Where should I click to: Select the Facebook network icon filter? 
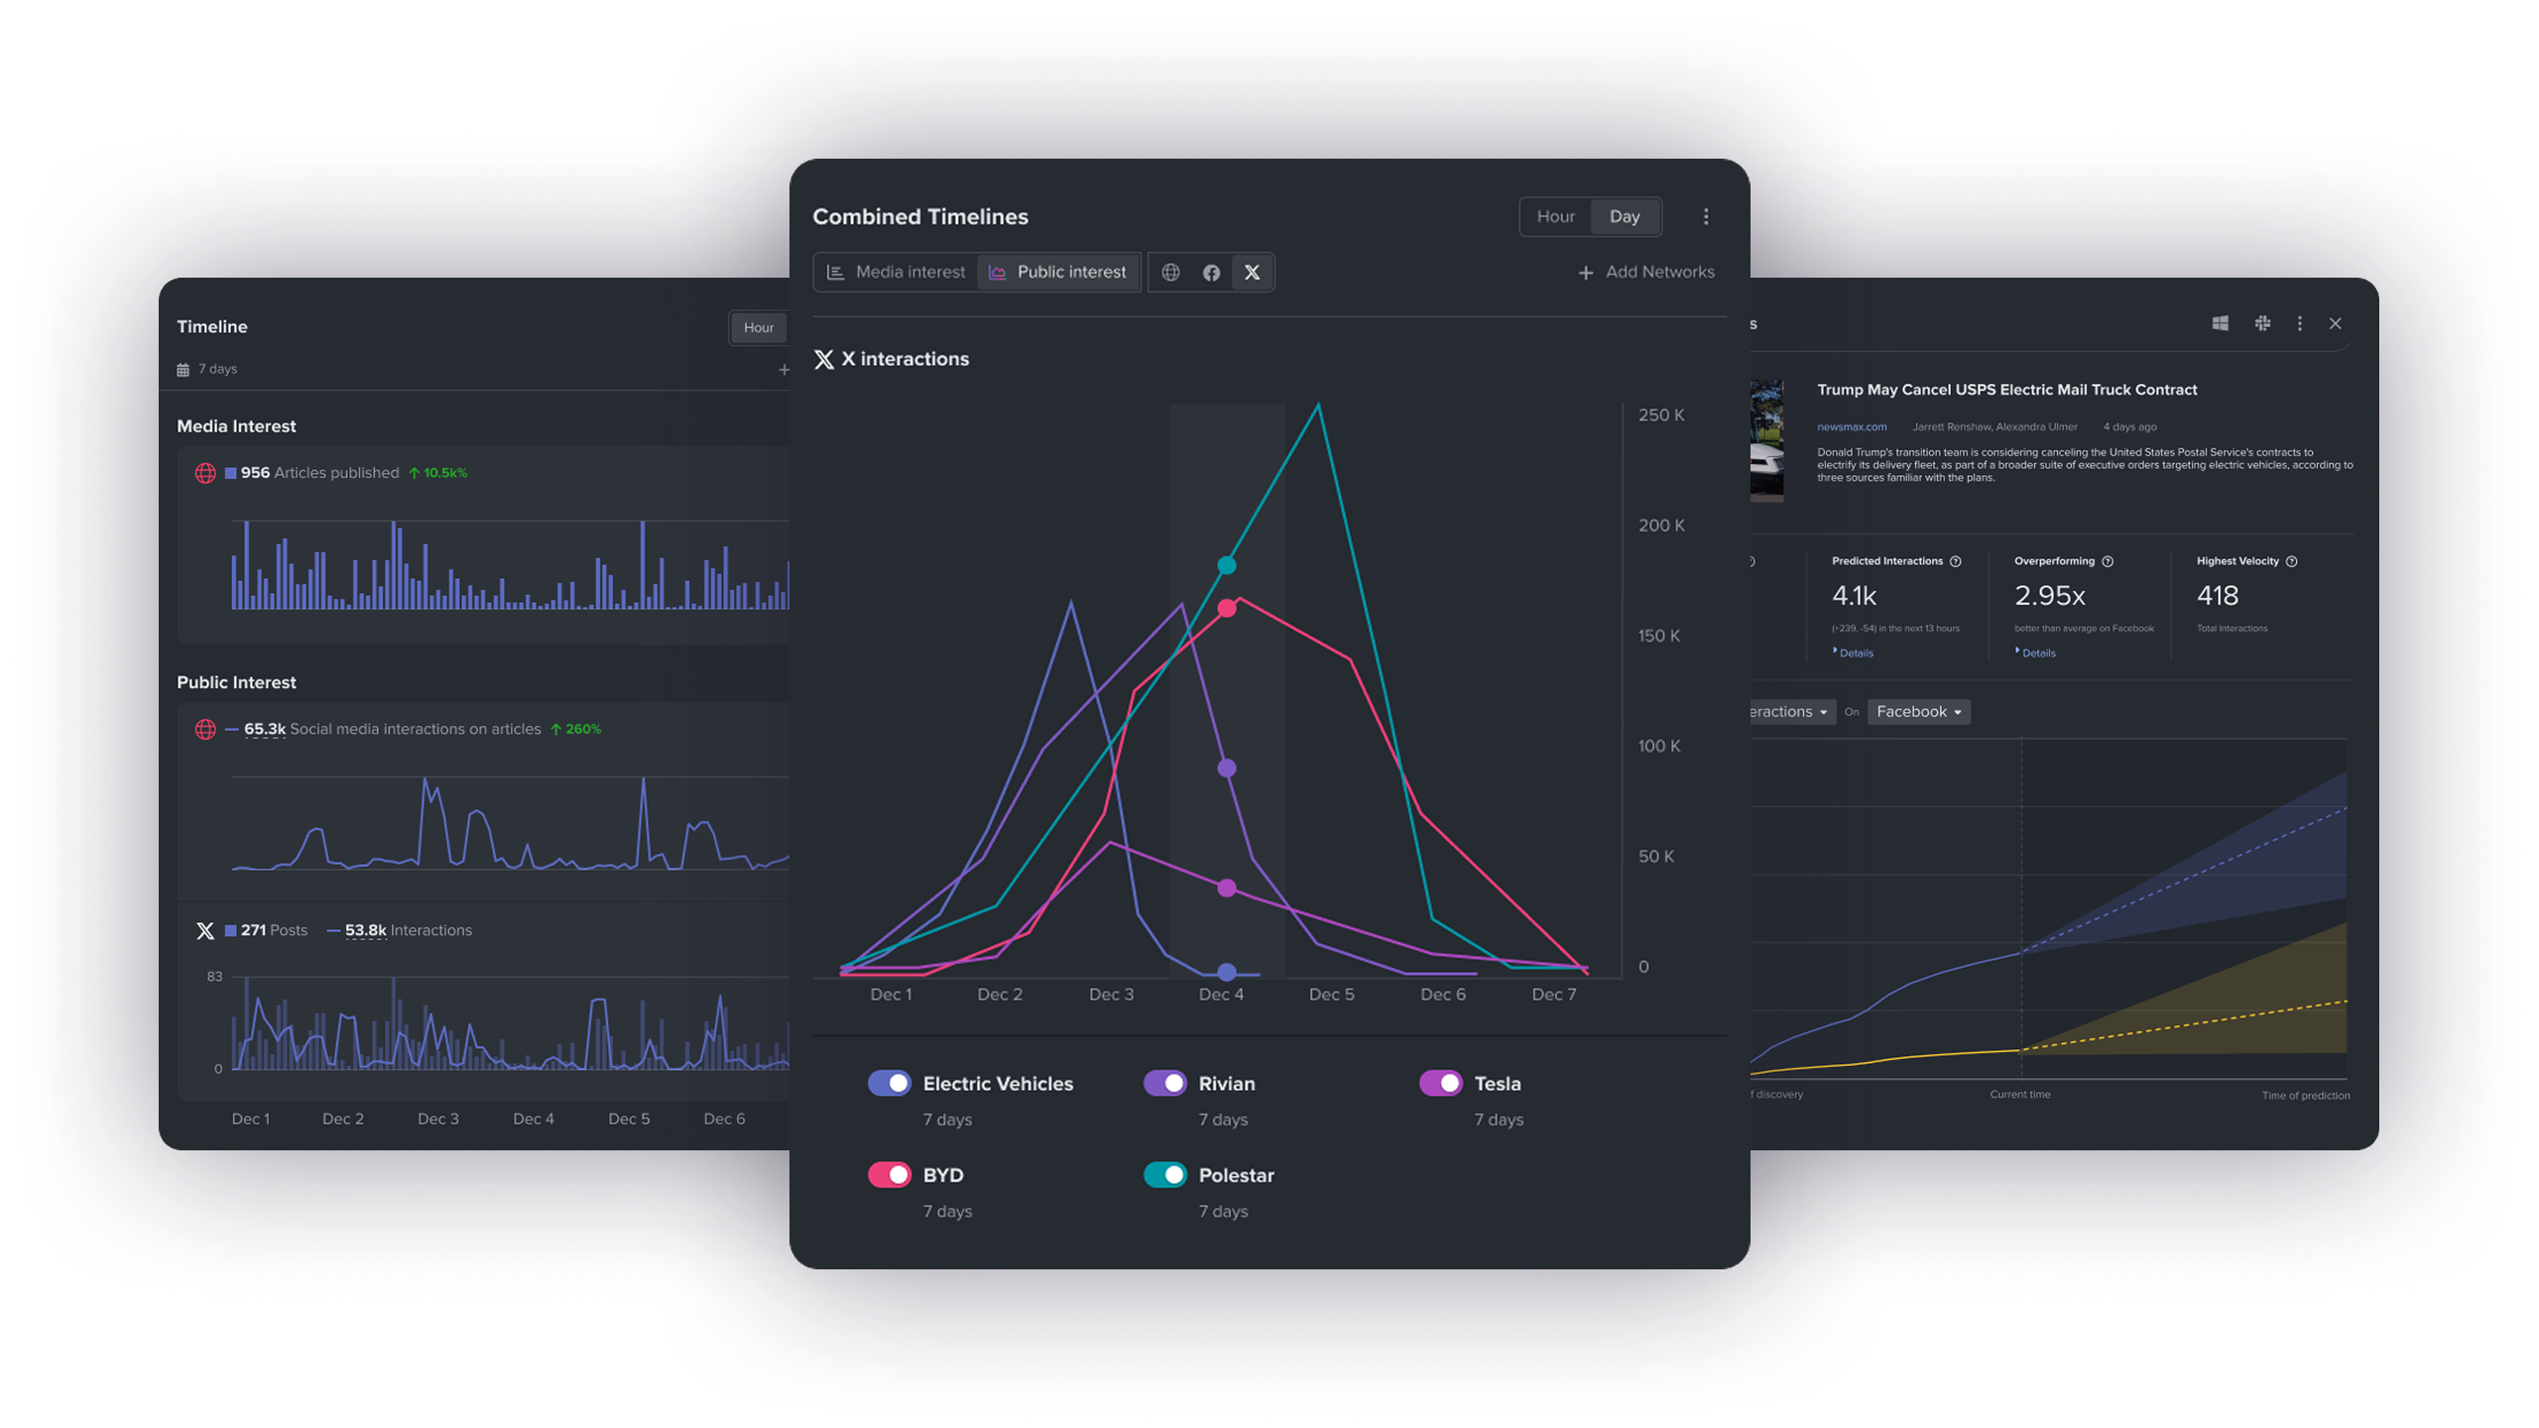(x=1211, y=272)
